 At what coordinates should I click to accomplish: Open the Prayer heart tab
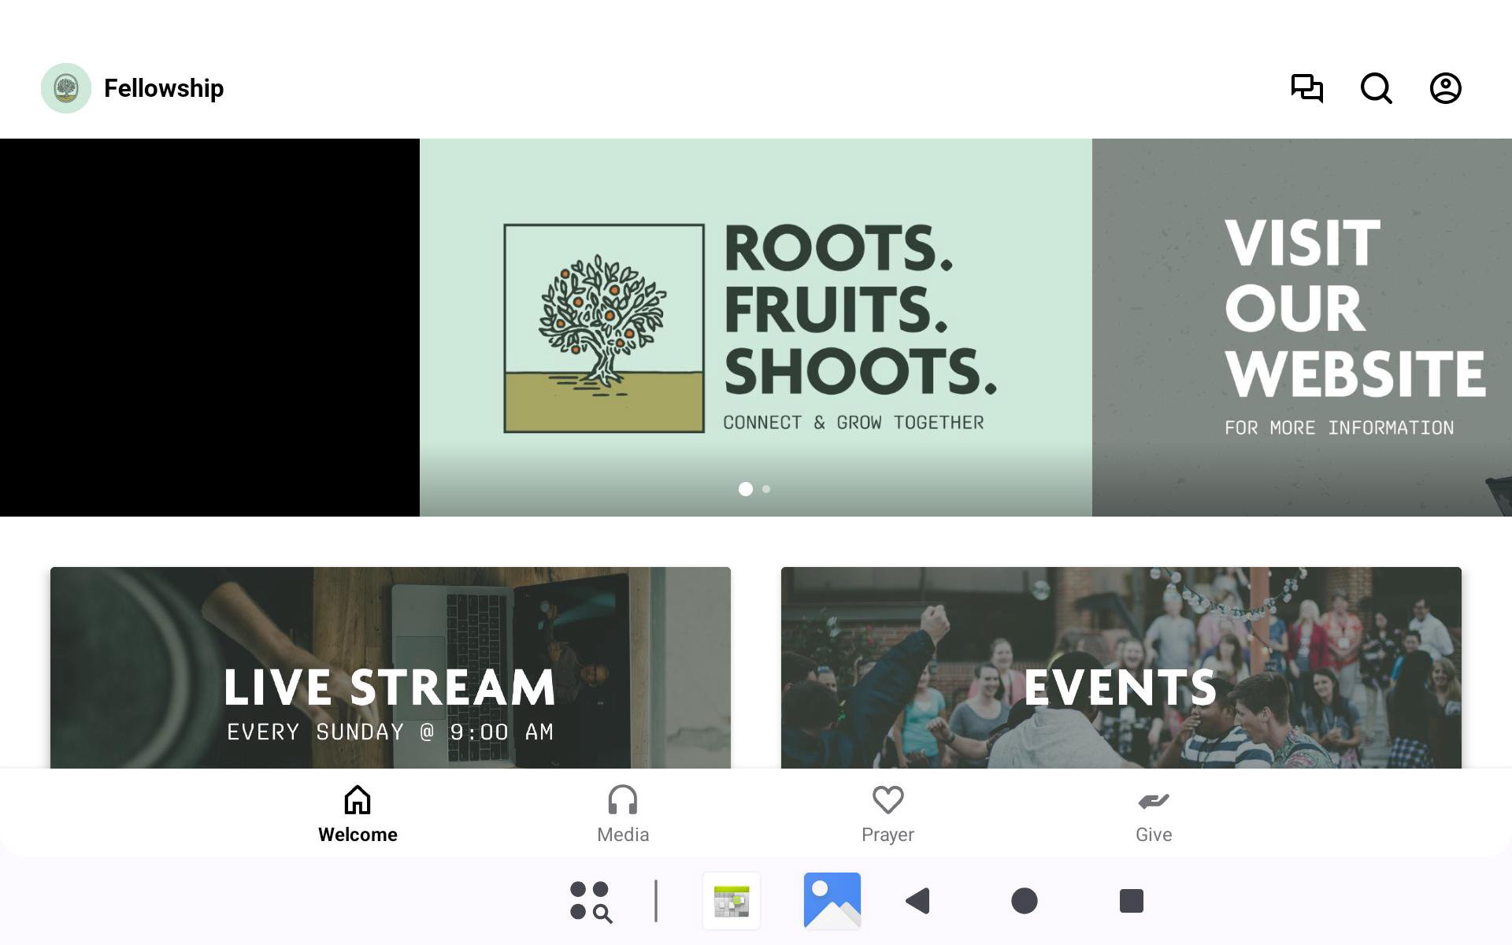point(888,814)
